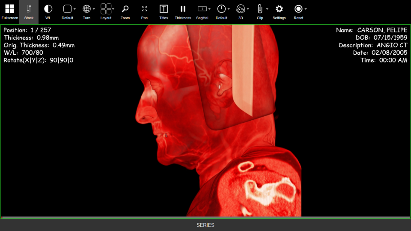Open the Layout options dropdown arrow
The image size is (411, 231).
[x=113, y=9]
